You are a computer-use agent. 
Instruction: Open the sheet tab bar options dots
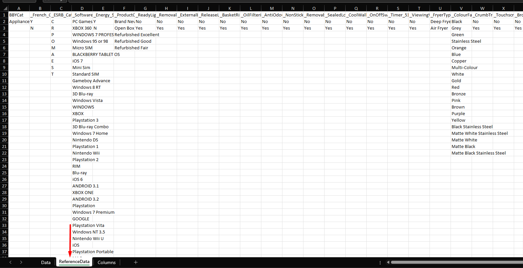coord(380,262)
